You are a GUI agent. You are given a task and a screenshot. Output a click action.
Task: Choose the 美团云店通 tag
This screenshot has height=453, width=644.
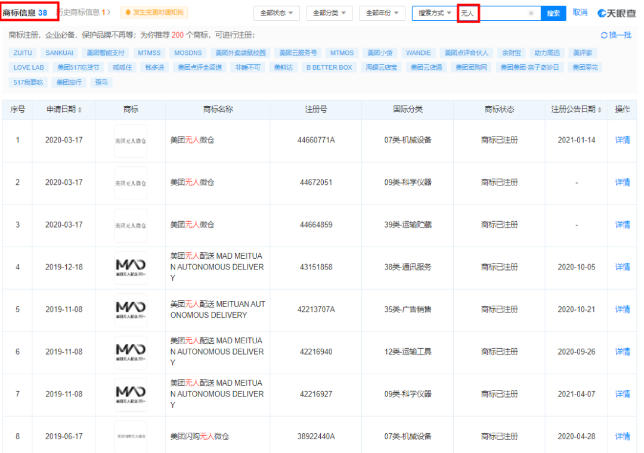point(426,68)
